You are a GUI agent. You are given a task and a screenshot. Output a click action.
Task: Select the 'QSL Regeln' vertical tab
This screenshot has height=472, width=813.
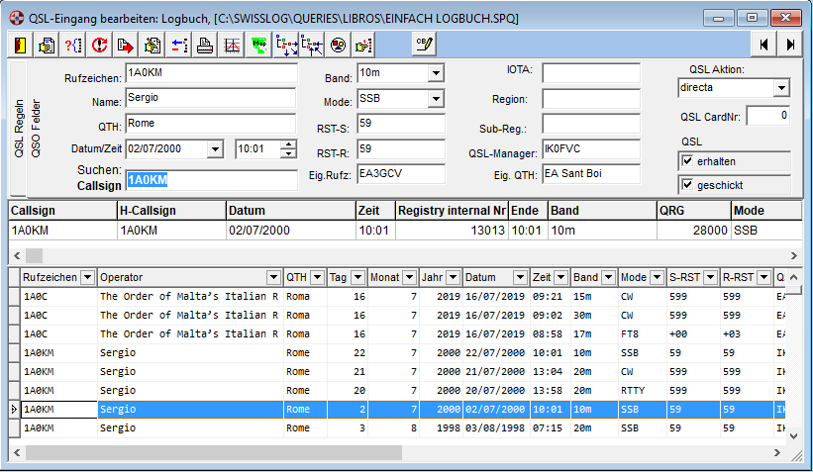[18, 129]
